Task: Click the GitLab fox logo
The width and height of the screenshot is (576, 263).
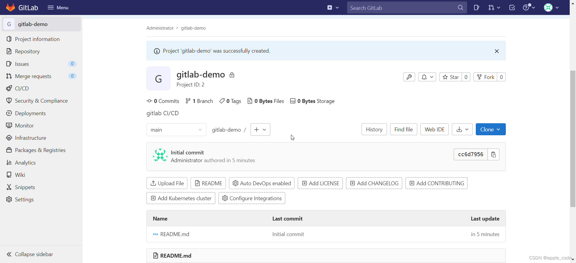Action: (10, 7)
